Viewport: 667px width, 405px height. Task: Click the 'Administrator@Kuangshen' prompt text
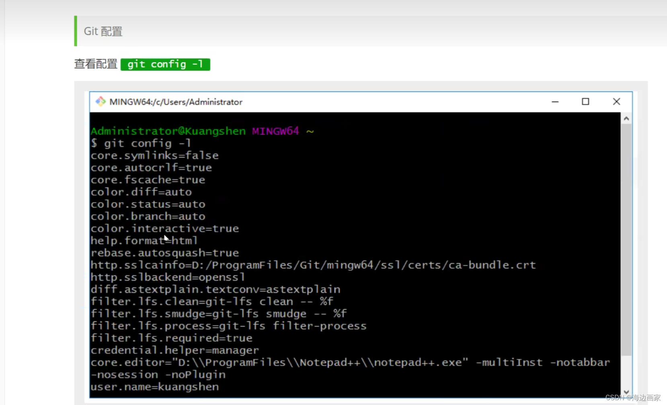[168, 131]
